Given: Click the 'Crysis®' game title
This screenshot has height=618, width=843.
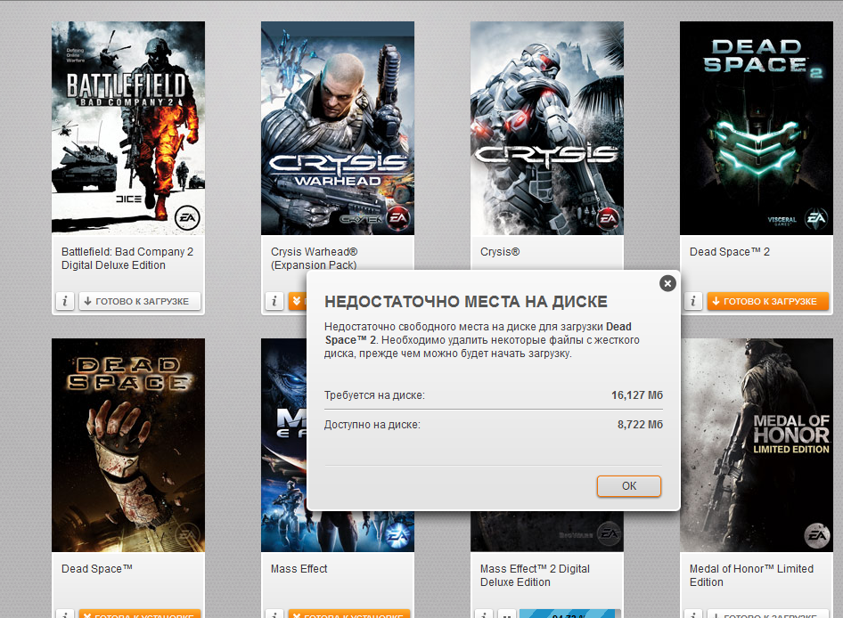Looking at the screenshot, I should [499, 251].
